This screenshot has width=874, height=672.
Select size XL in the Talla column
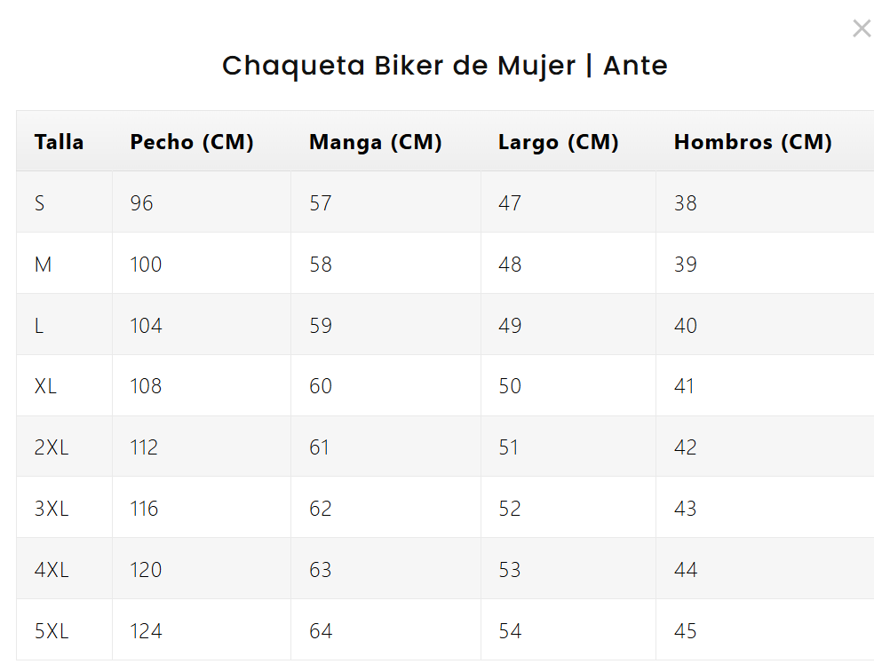44,385
